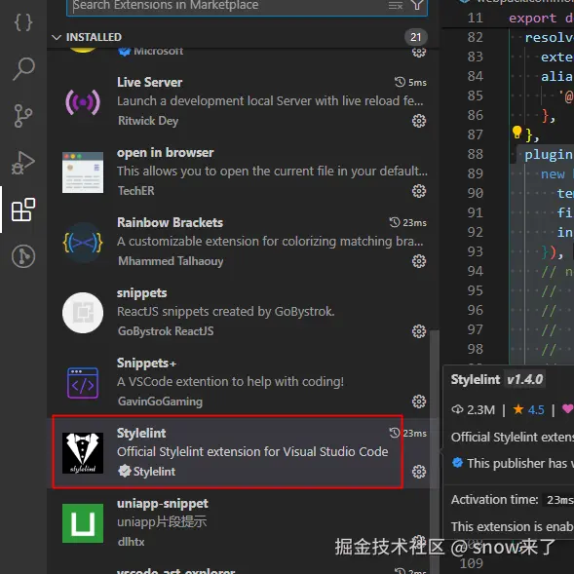574x574 pixels.
Task: Click Live Server 5ms activation time icon
Action: 400,82
